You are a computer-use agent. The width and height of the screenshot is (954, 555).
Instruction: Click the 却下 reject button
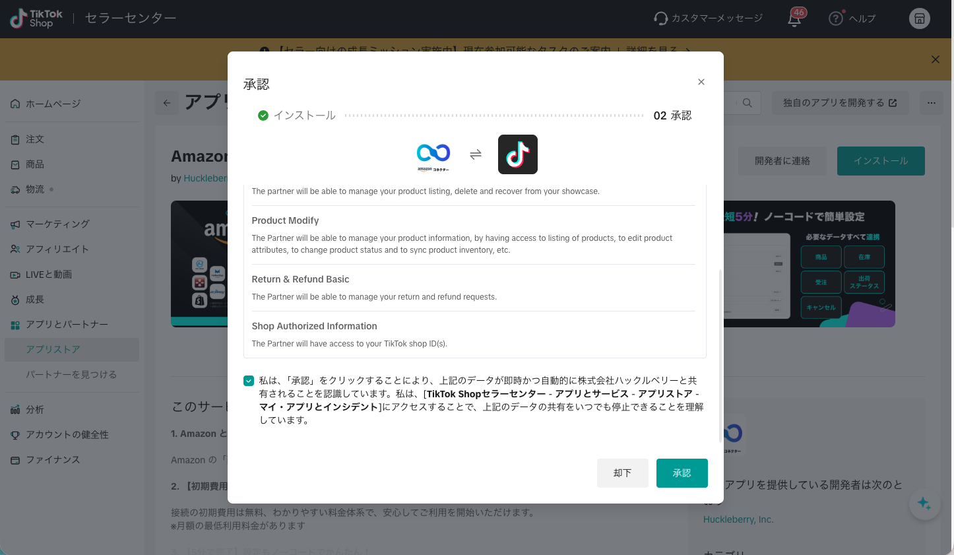(623, 473)
